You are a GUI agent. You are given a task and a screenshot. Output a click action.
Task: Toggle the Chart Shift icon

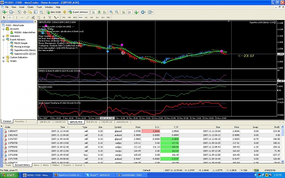[x=129, y=12]
